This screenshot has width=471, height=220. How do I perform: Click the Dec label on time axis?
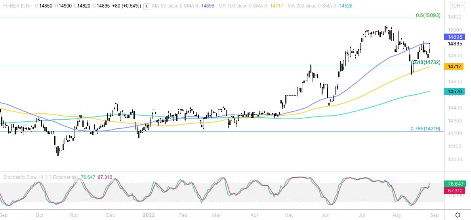point(111,215)
